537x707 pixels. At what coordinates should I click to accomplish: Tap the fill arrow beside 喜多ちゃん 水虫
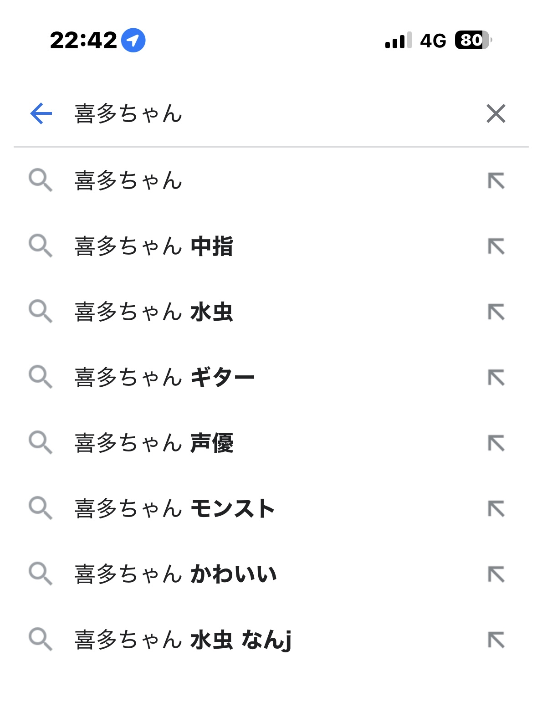pyautogui.click(x=496, y=312)
